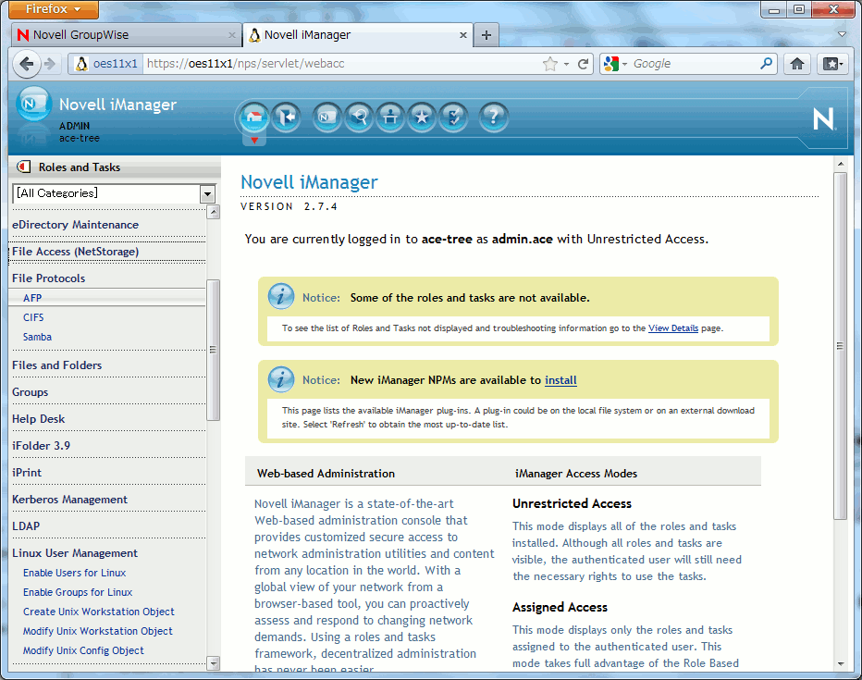The width and height of the screenshot is (862, 680).
Task: Click the URL address field
Action: (x=341, y=64)
